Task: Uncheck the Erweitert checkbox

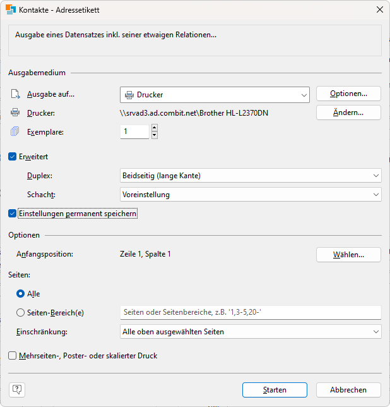Action: click(x=13, y=156)
